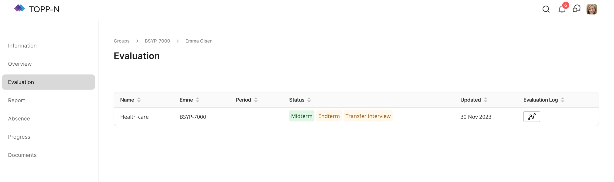Image resolution: width=614 pixels, height=182 pixels.
Task: Open the chat support headset icon
Action: [x=576, y=9]
